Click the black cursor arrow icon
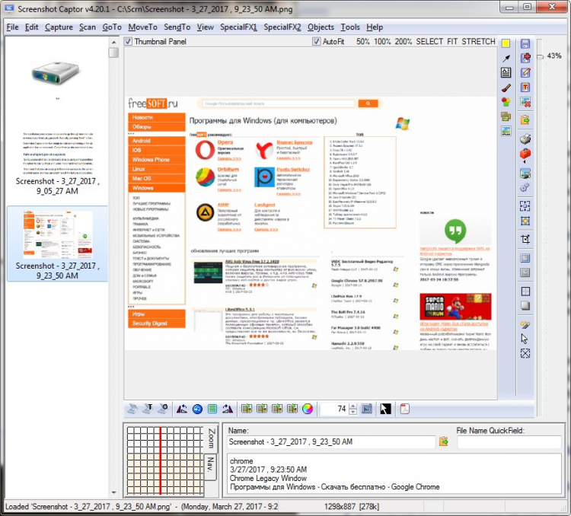Image resolution: width=571 pixels, height=516 pixels. [x=385, y=409]
